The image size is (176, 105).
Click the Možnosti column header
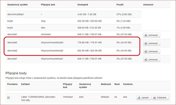(106, 84)
